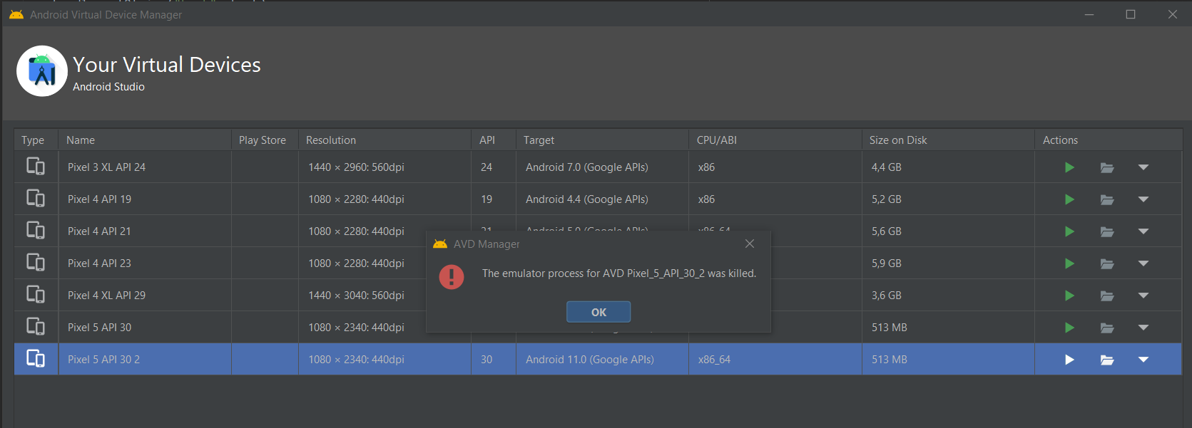1192x428 pixels.
Task: Select the Pixel 5 API 30 name cell
Action: tap(145, 328)
